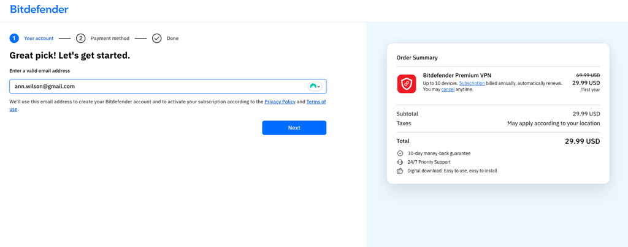Select step 2 circle icon
This screenshot has width=628, height=247.
tap(81, 39)
